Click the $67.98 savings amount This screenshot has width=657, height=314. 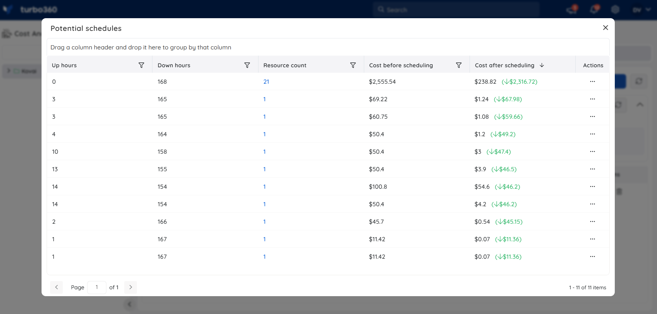pos(508,99)
